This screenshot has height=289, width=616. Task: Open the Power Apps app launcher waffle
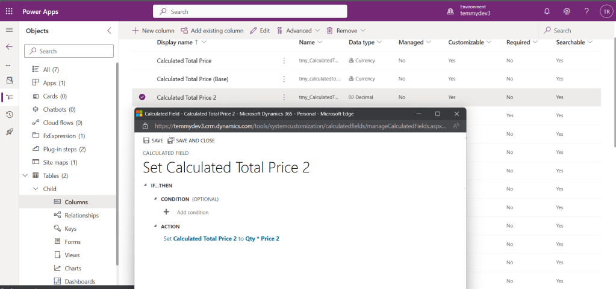pos(9,11)
